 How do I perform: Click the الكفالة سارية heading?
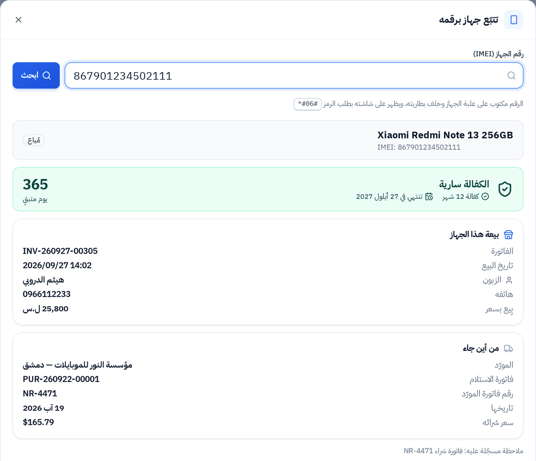pyautogui.click(x=464, y=184)
